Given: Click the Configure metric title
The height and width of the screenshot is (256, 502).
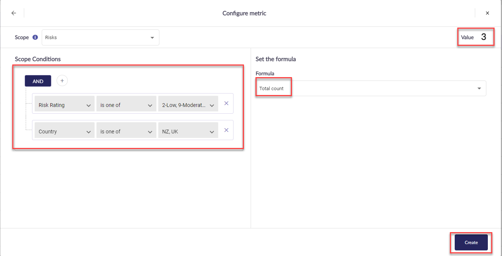Looking at the screenshot, I should click(244, 13).
